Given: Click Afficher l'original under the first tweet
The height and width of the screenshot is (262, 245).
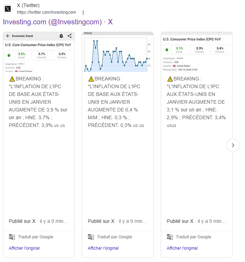Looking at the screenshot, I should pos(24,248).
